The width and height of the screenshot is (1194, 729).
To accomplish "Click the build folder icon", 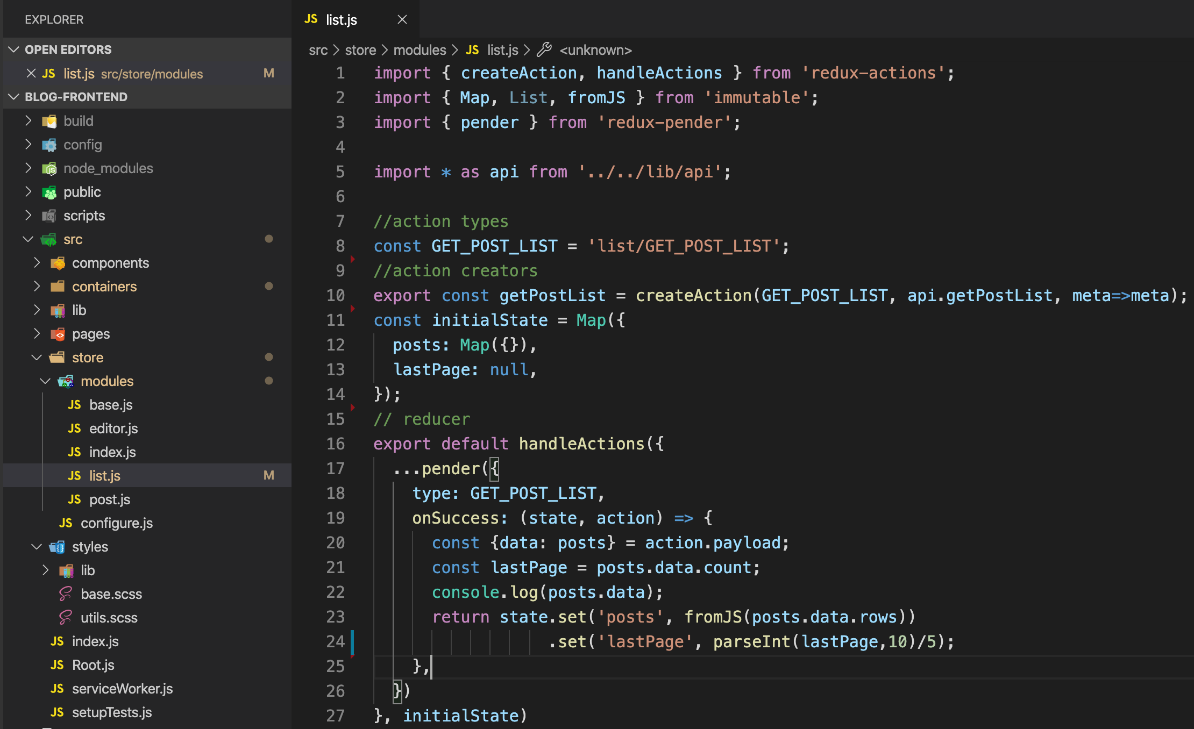I will pyautogui.click(x=49, y=121).
